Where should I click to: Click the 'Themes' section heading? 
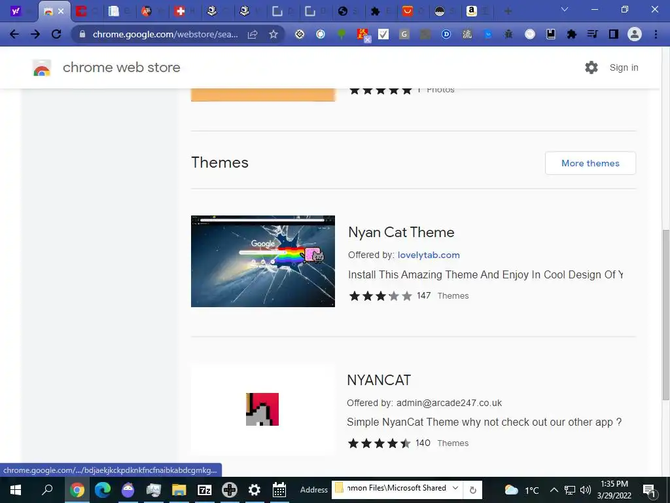tap(220, 162)
